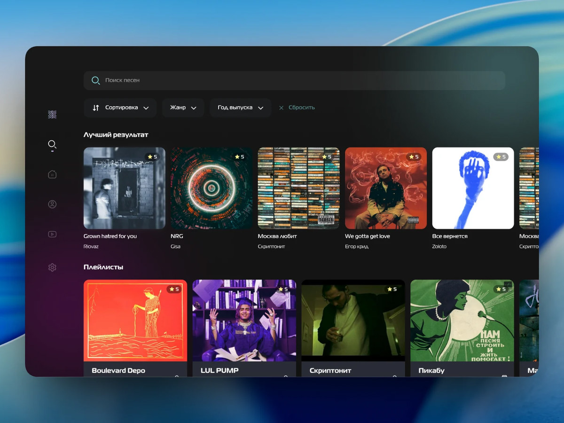This screenshot has height=423, width=564.
Task: Open Settings gear in the sidebar
Action: coord(52,267)
